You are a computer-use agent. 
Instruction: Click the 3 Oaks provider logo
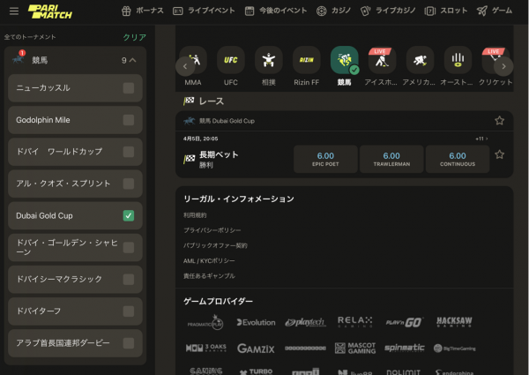pyautogui.click(x=206, y=348)
